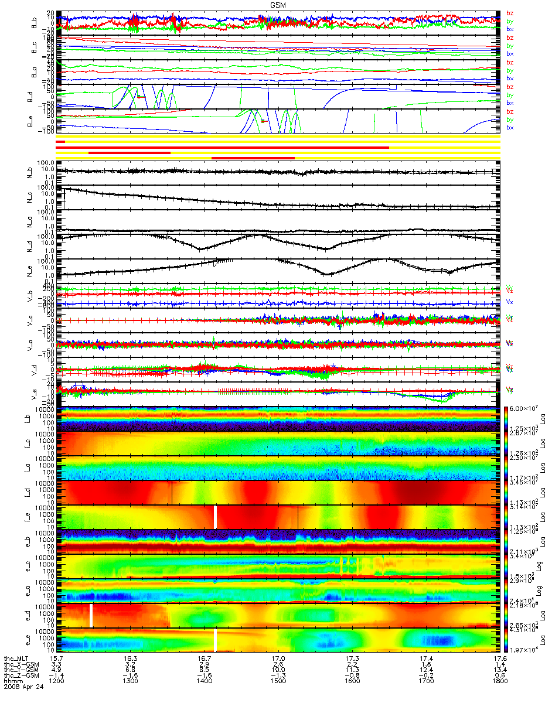545x703 pixels.
Task: Select the thc_Z-GSM row label
Action: point(21,676)
